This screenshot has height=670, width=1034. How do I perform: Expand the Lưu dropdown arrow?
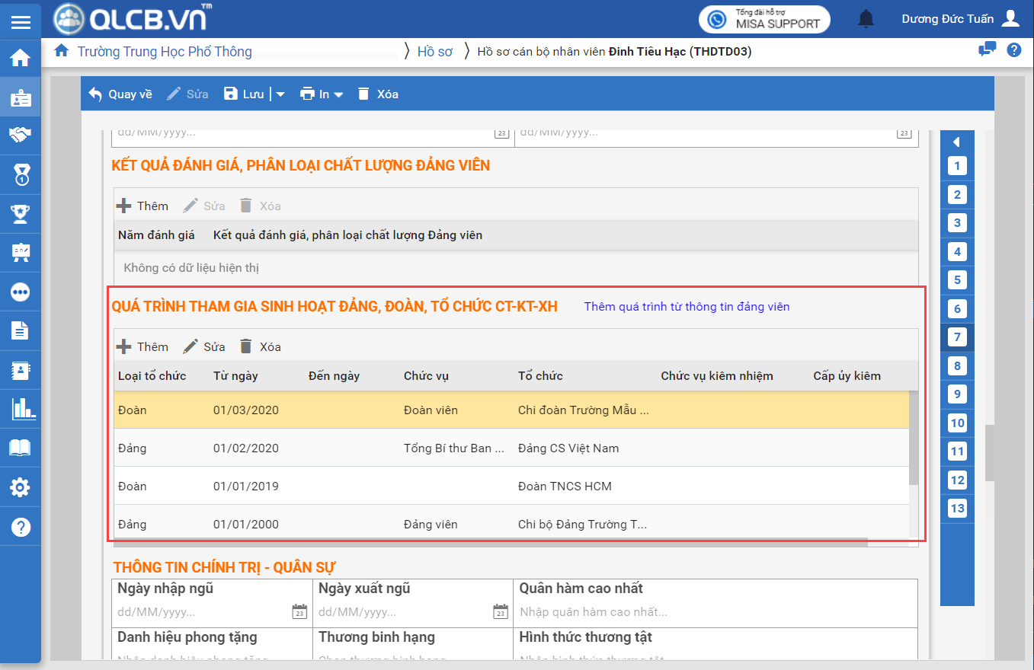pos(280,94)
